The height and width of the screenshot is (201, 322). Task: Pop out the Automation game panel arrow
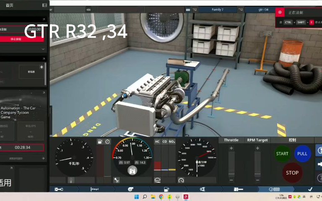click(44, 93)
